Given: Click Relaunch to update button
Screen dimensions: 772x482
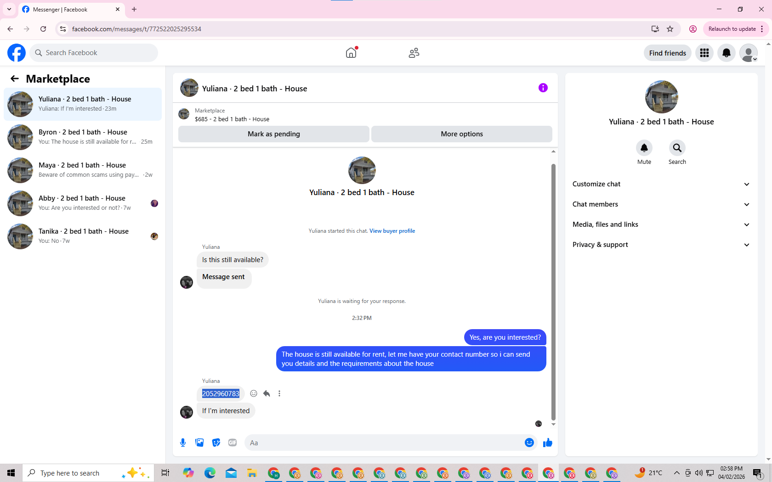Looking at the screenshot, I should click(x=732, y=29).
